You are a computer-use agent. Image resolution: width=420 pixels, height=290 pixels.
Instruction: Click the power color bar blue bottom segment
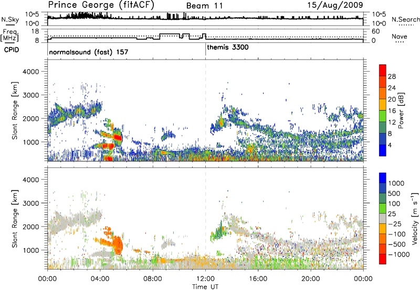pyautogui.click(x=383, y=150)
